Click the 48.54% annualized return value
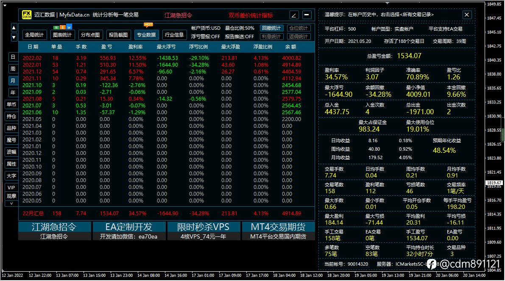Viewport: 505px width, 281px height. click(x=444, y=151)
